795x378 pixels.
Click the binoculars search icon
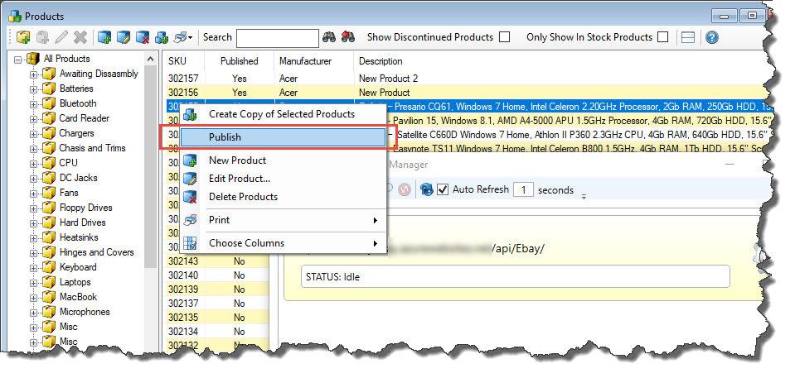click(x=329, y=37)
